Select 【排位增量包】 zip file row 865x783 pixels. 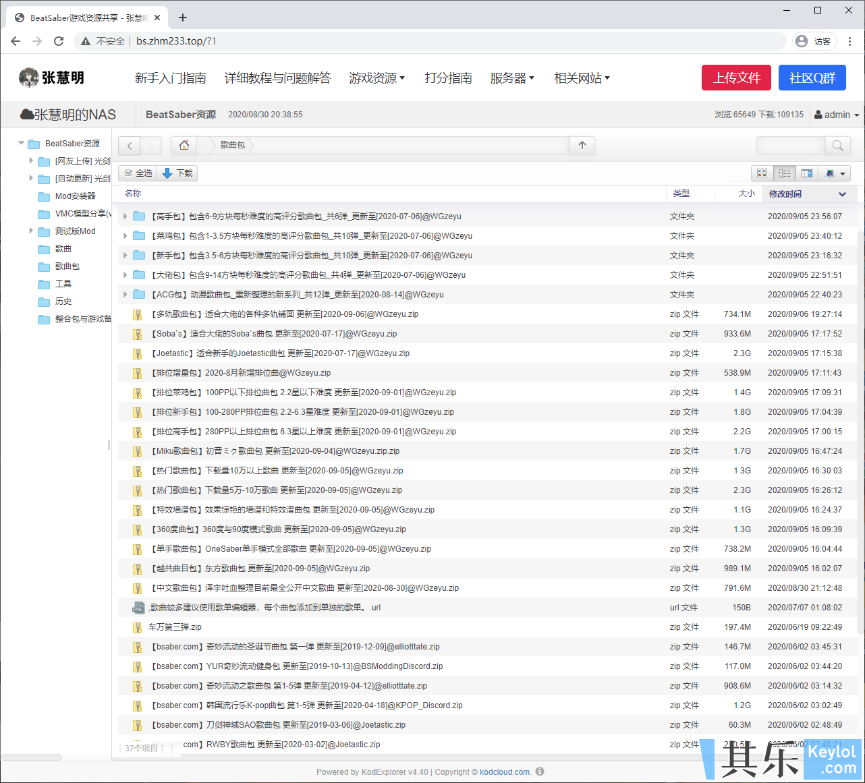[488, 373]
